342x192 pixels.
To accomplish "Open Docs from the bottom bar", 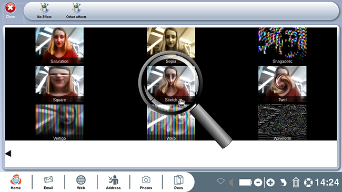I will (x=178, y=182).
